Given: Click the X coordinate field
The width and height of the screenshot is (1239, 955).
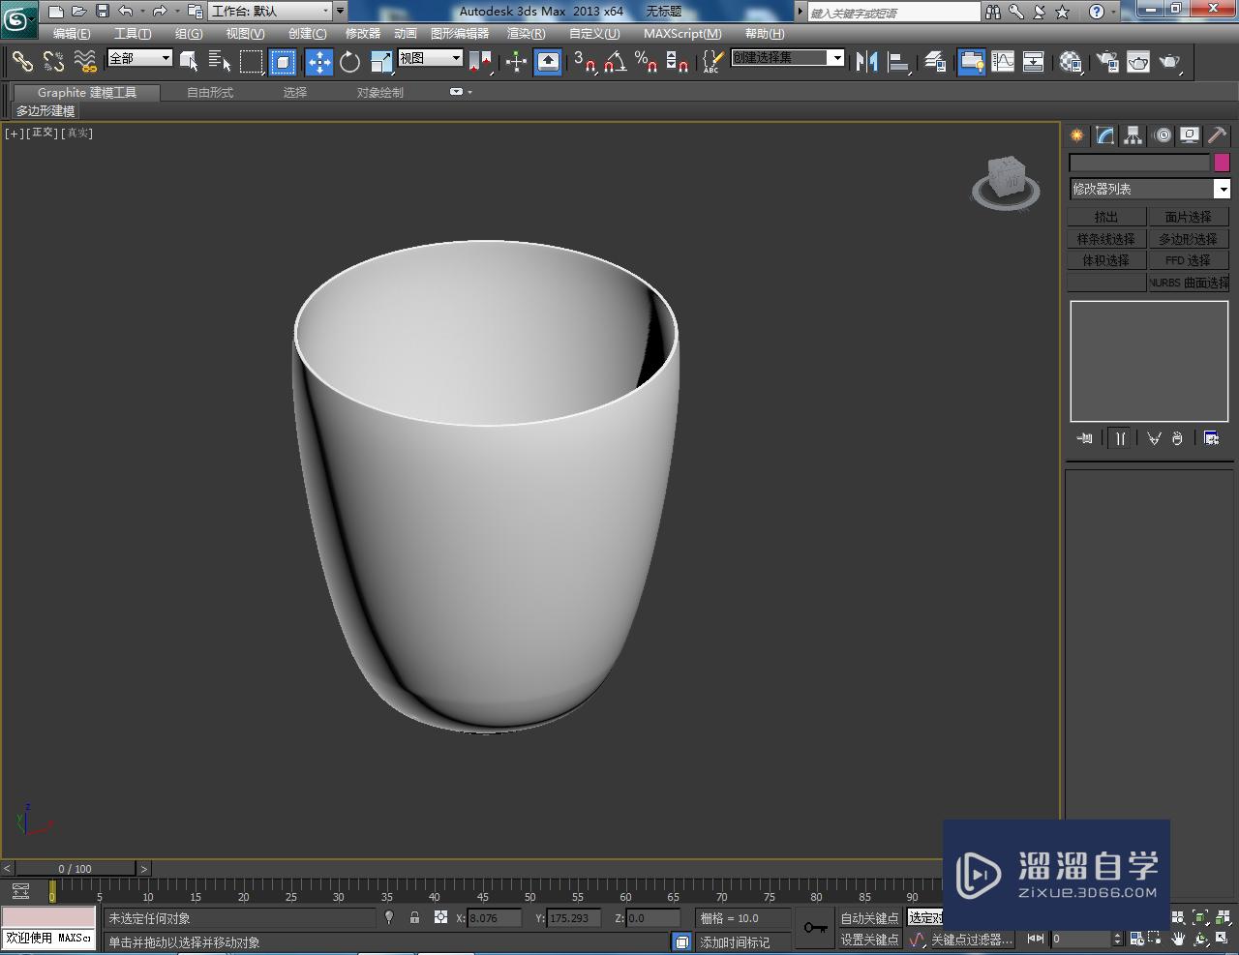Looking at the screenshot, I should pos(495,918).
